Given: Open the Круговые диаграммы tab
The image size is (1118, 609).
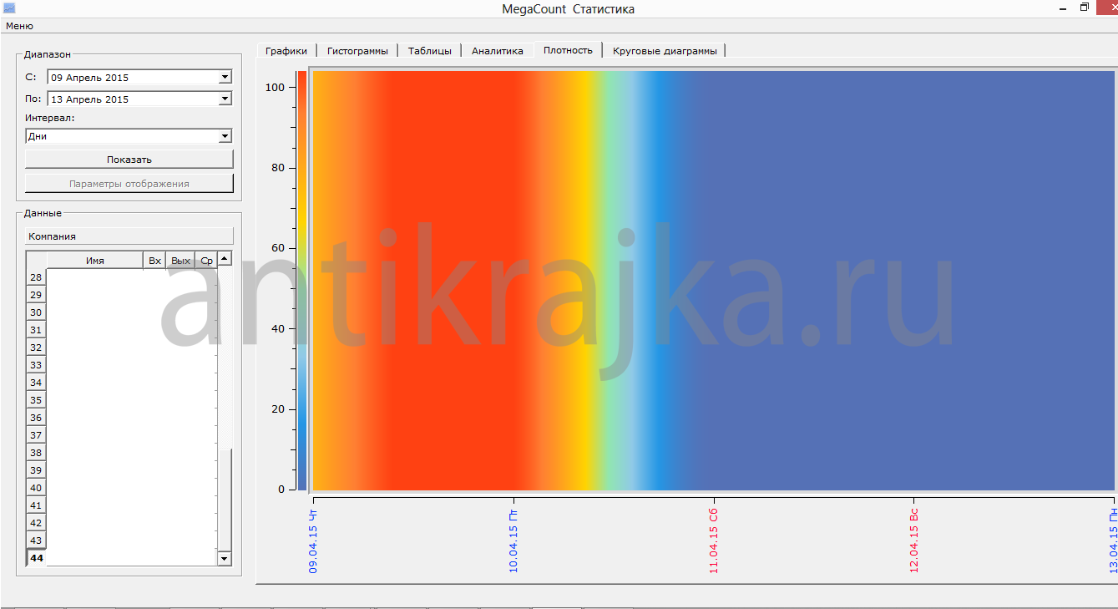Looking at the screenshot, I should point(664,51).
